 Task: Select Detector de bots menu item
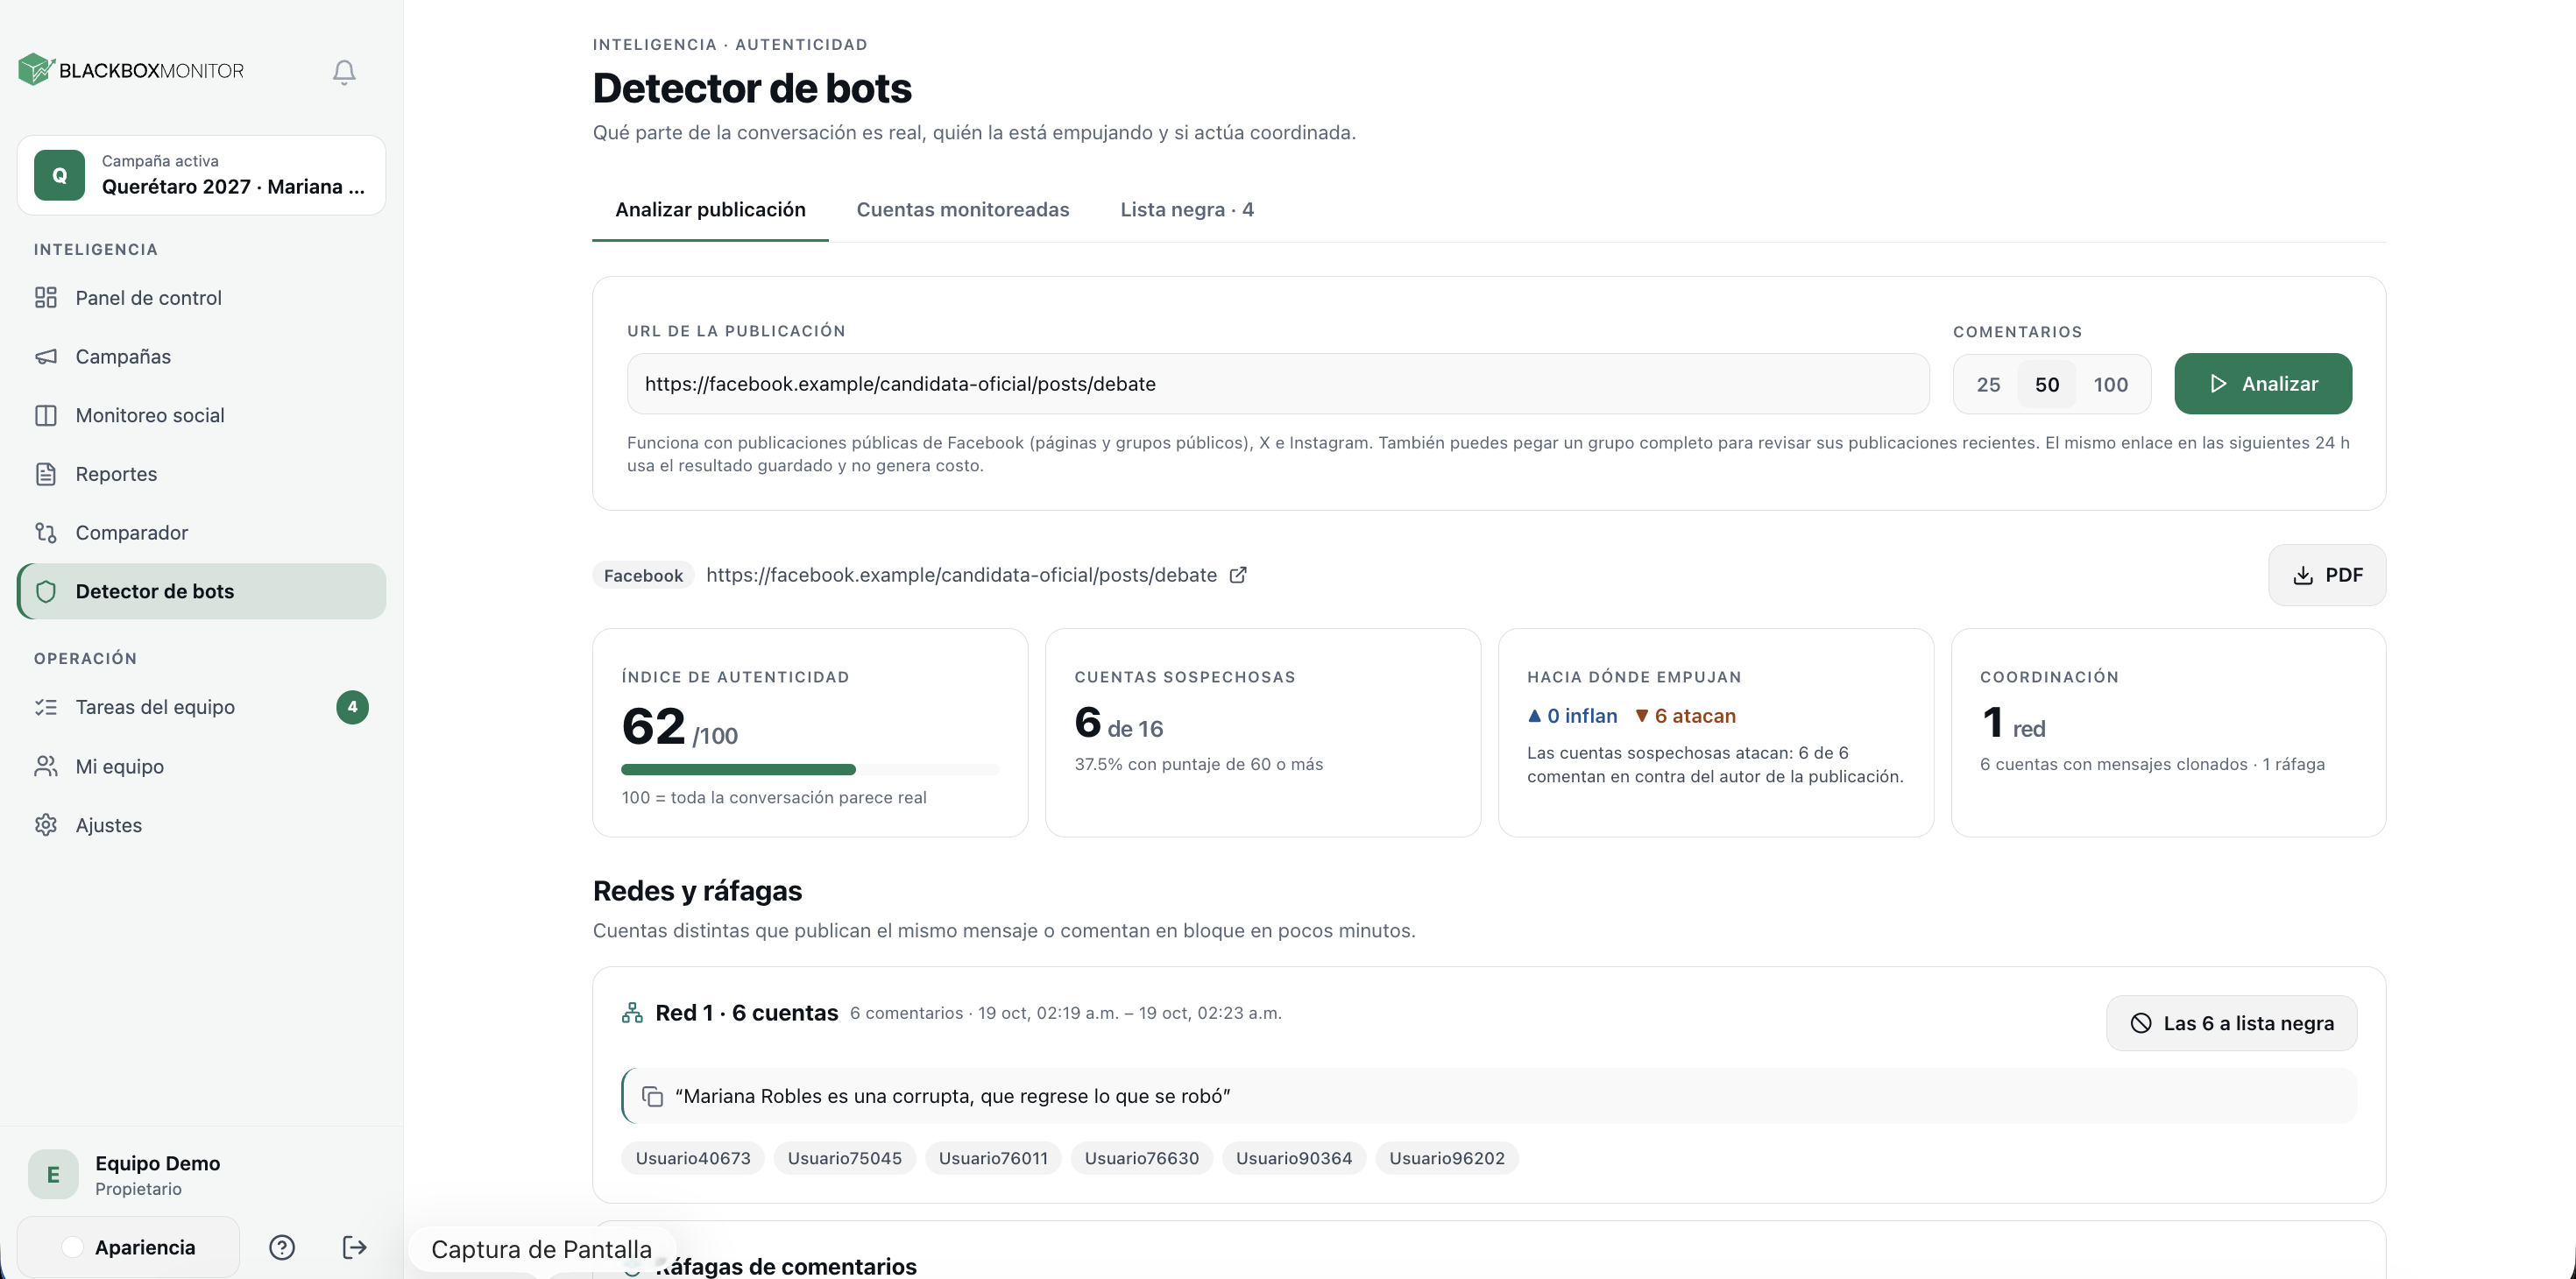click(x=201, y=591)
